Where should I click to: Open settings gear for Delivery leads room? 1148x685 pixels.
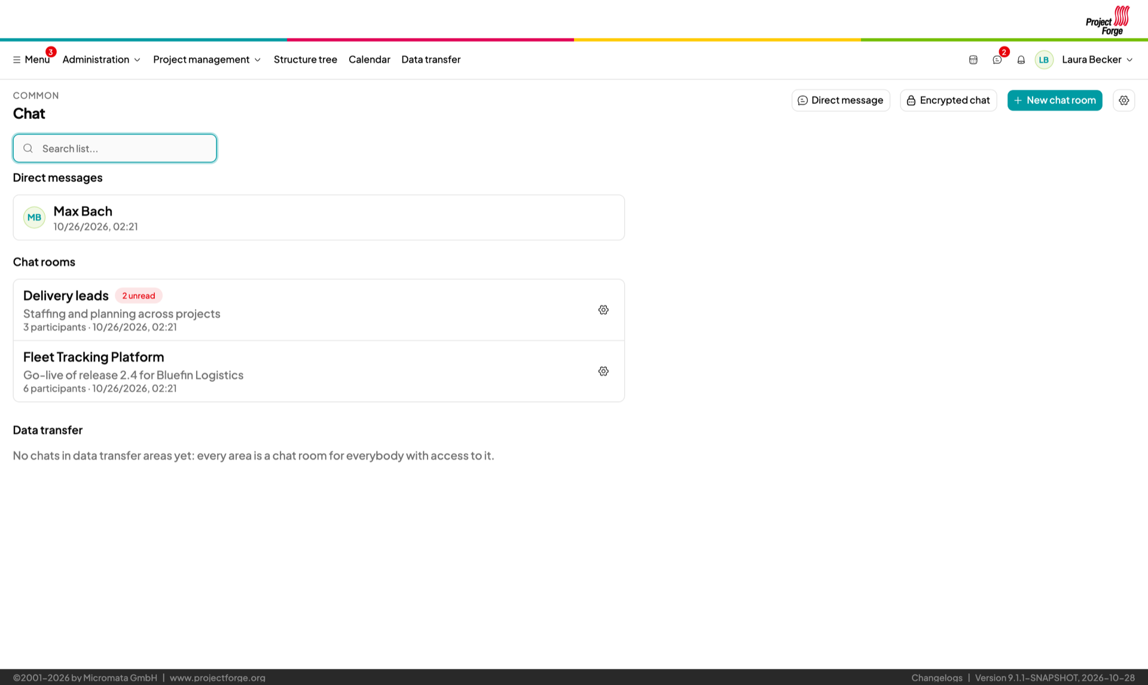click(603, 310)
